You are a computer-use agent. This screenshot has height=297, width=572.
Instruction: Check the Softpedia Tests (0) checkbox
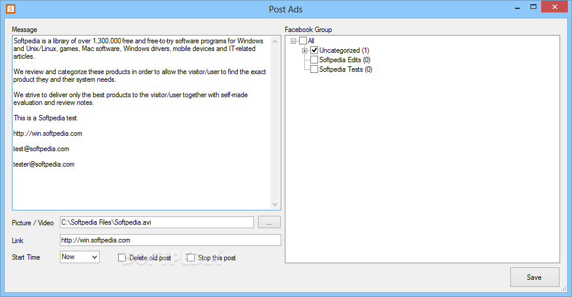coord(314,69)
